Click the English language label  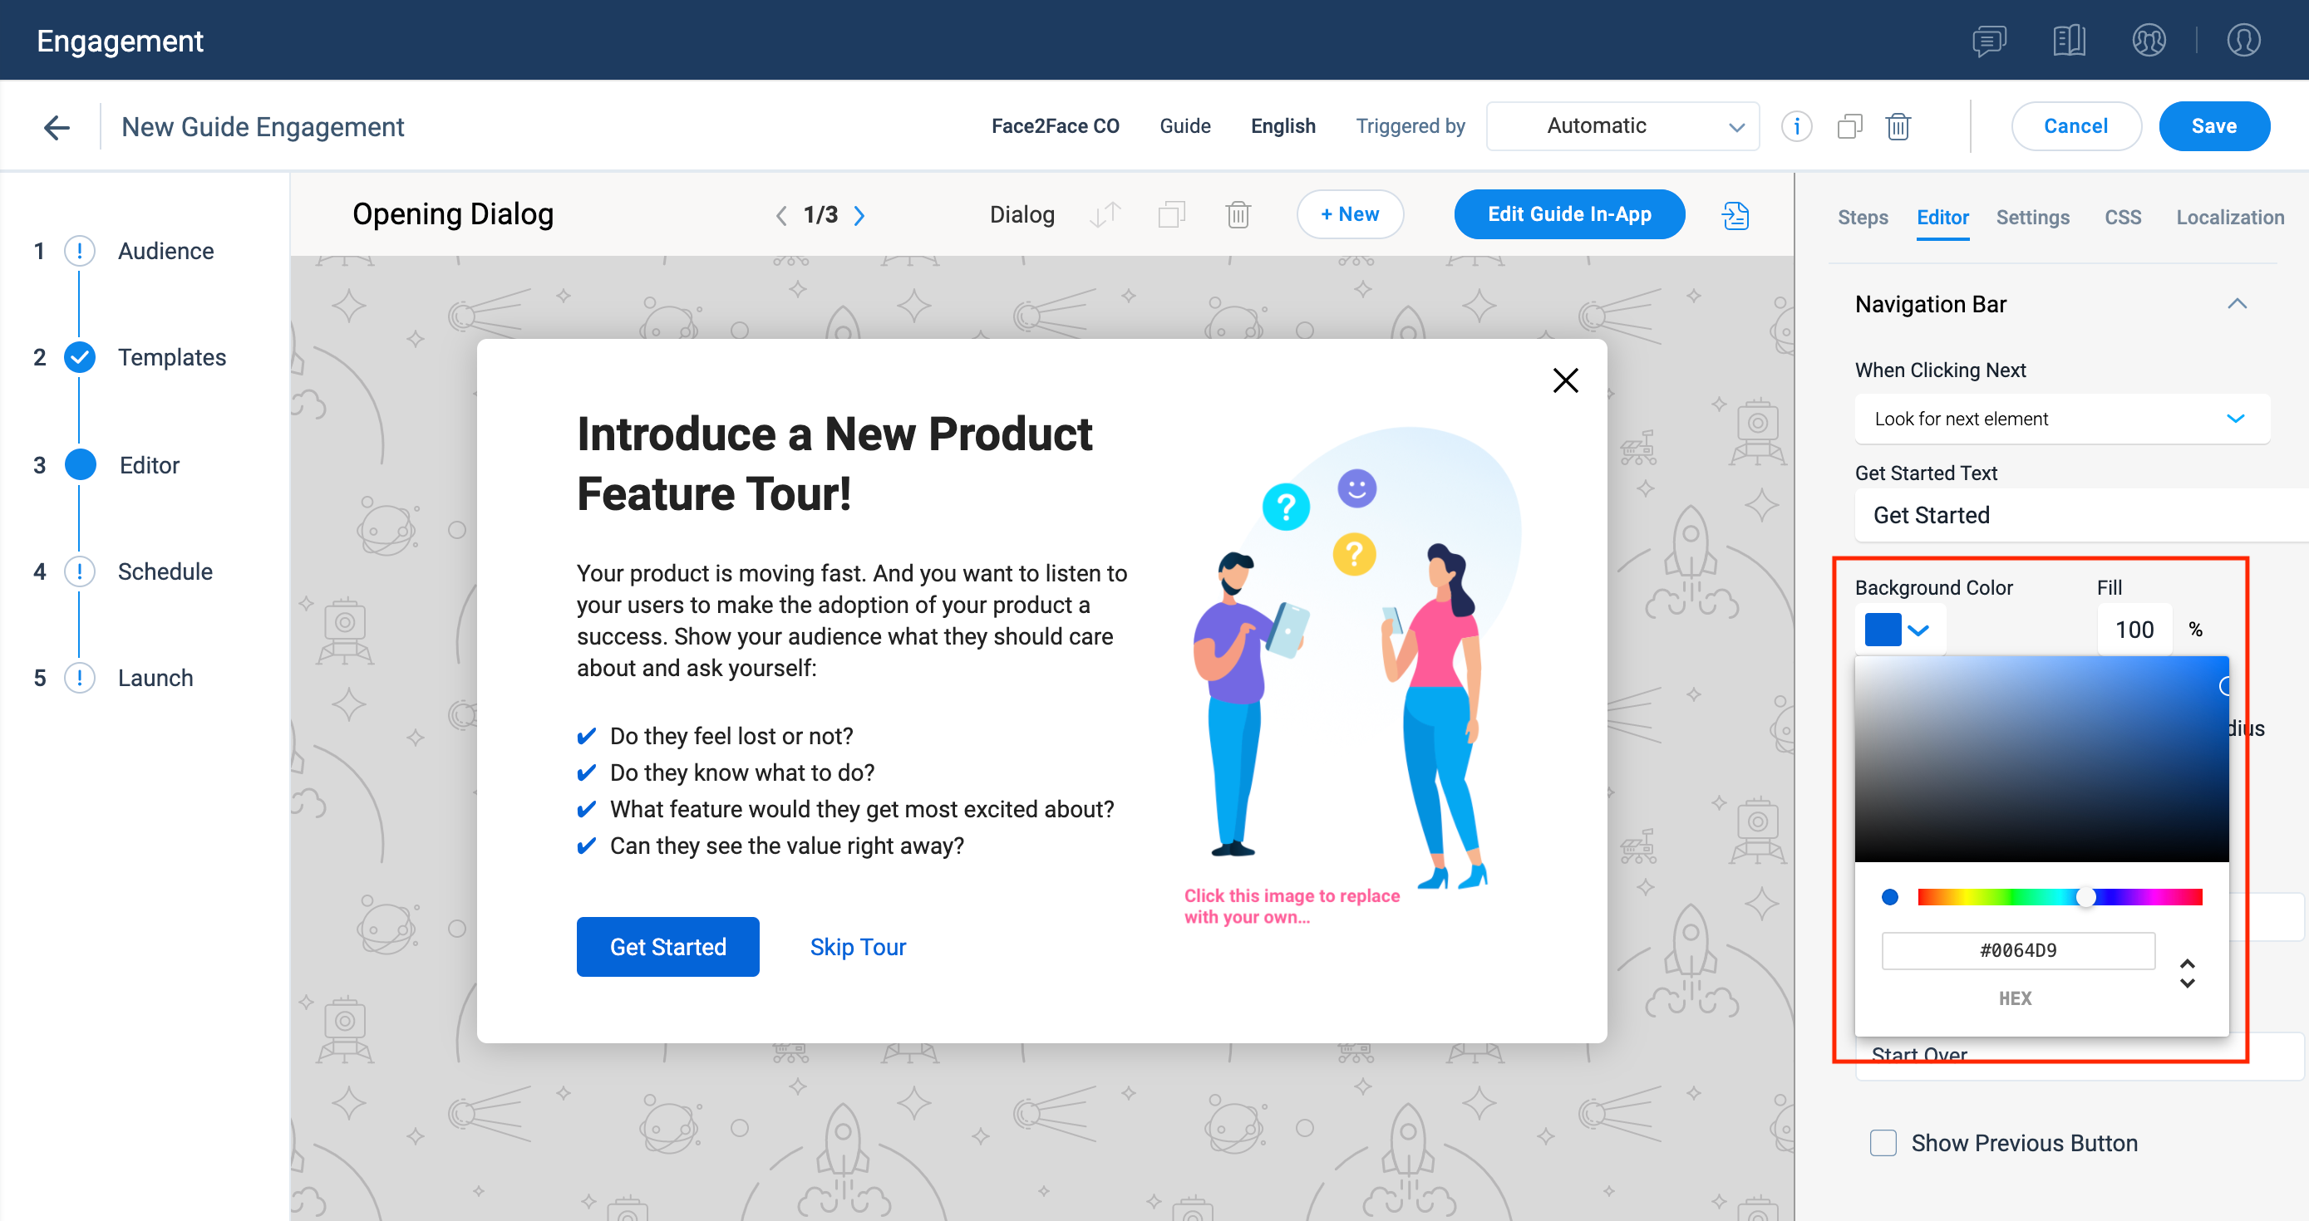pyautogui.click(x=1283, y=126)
